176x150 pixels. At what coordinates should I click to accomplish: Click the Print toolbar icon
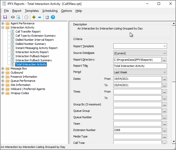pos(13,17)
